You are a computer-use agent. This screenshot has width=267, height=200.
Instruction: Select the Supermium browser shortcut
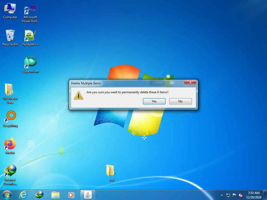30,65
